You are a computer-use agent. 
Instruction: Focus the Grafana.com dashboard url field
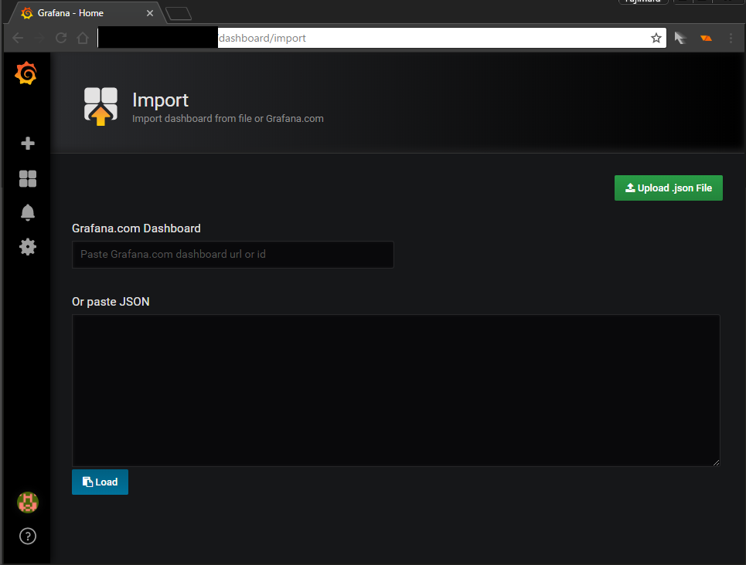[x=233, y=254]
